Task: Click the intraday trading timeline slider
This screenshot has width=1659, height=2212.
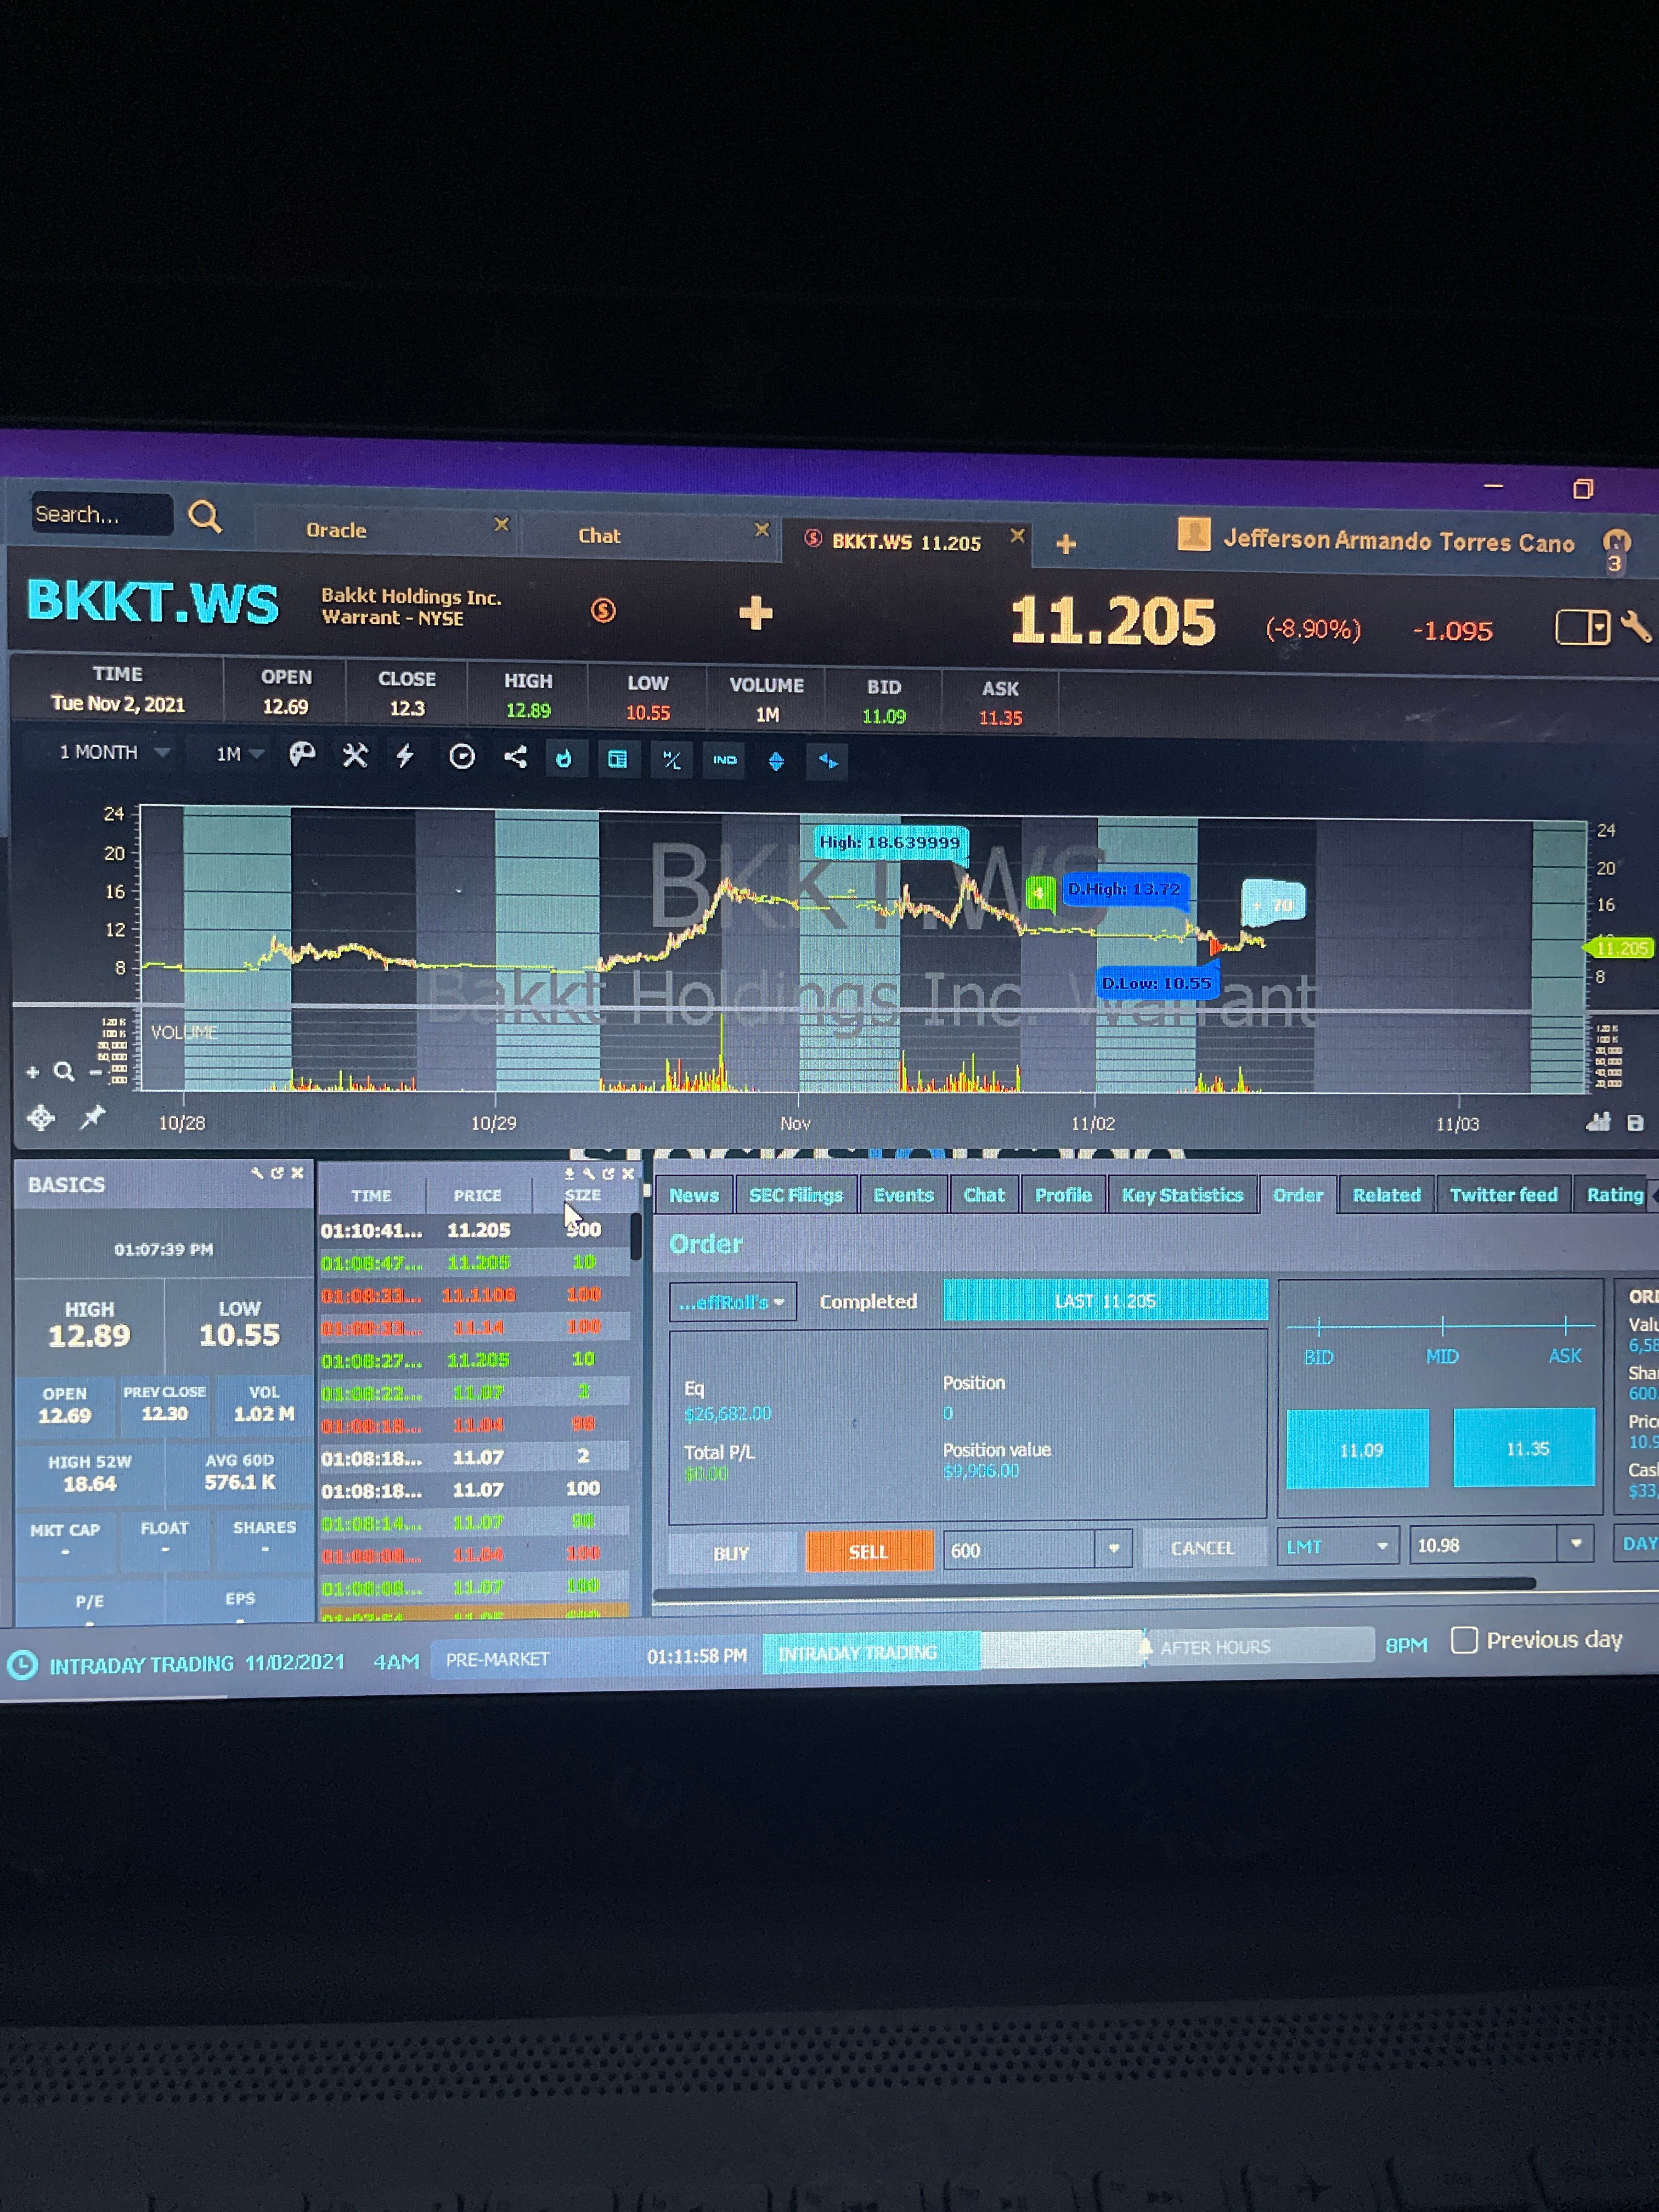Action: pyautogui.click(x=870, y=1653)
